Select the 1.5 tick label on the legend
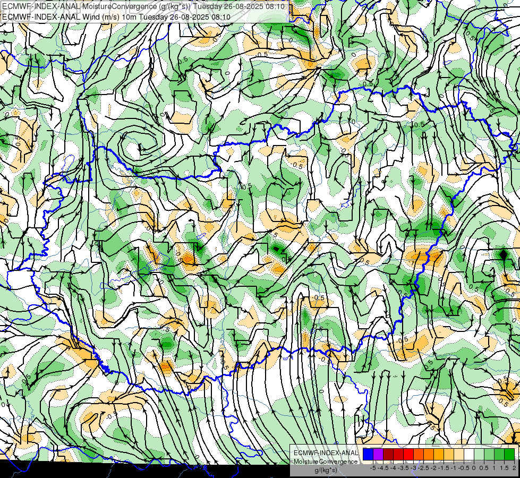This screenshot has width=520, height=478. coord(504,468)
